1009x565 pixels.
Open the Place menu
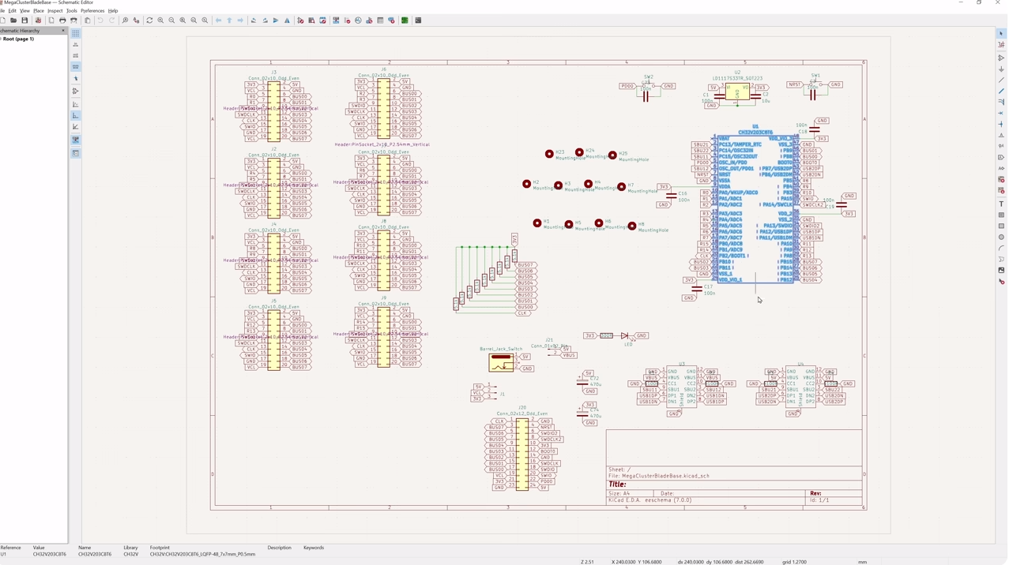point(38,11)
